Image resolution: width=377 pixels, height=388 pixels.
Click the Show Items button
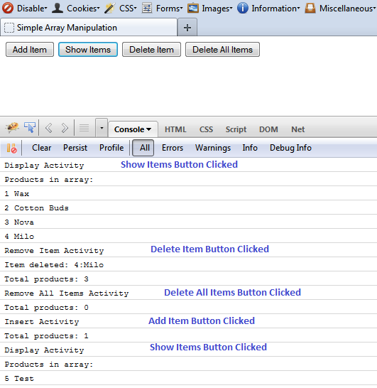click(x=88, y=50)
